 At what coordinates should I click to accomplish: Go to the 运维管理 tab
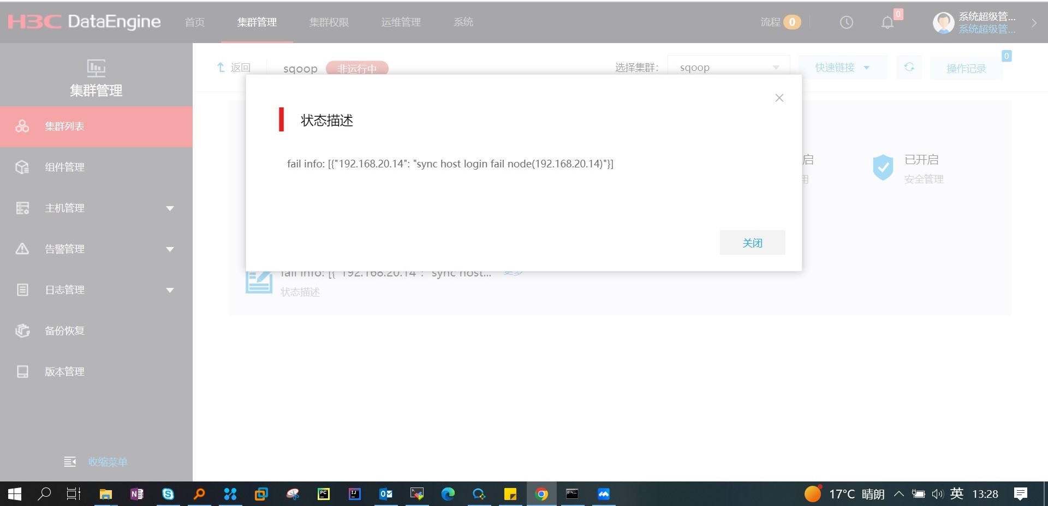401,22
